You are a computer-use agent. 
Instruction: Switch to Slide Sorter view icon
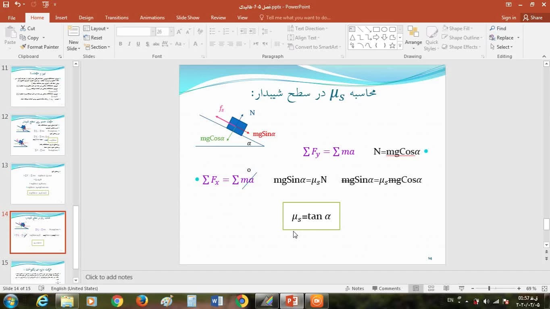coord(431,288)
